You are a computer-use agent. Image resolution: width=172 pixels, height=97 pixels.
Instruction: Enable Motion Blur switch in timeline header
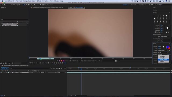(62, 68)
